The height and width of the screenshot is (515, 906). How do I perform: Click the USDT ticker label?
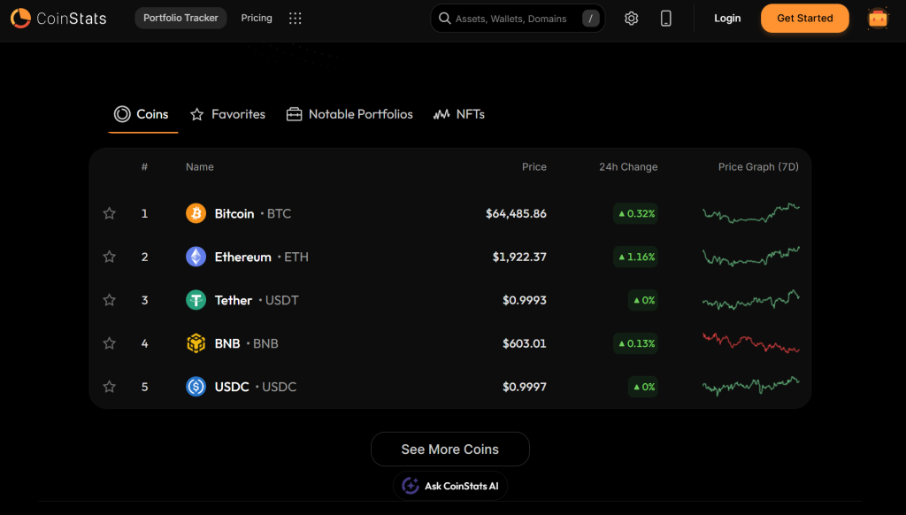pos(282,300)
